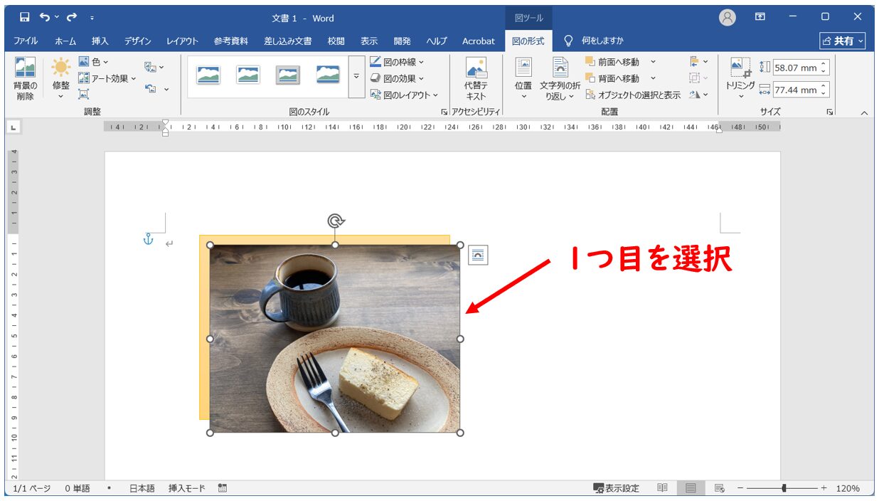Screen dimensions: 879x501
Task: Apply the second picture style thumbnail
Action: [x=247, y=75]
